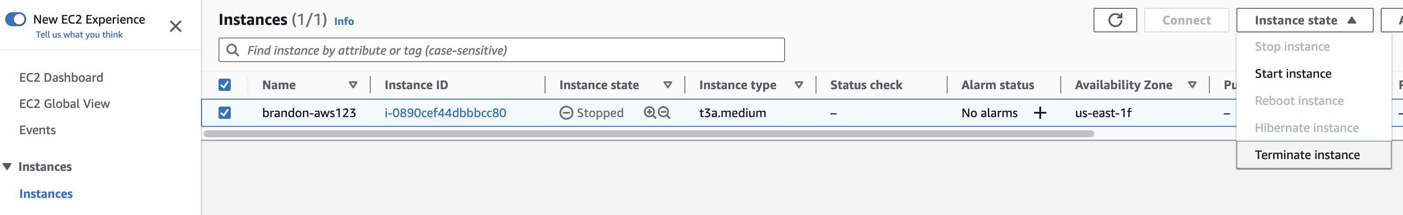Click the horizontal table scrollbar
Screen dimensions: 1403x215
(x=649, y=133)
